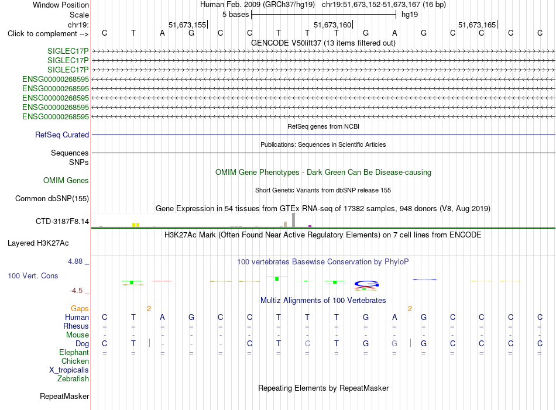Click the 'Click to complement -->' label
Viewport: 556px width, 410px height.
pos(48,34)
